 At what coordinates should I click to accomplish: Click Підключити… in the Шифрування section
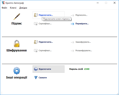point(46,42)
